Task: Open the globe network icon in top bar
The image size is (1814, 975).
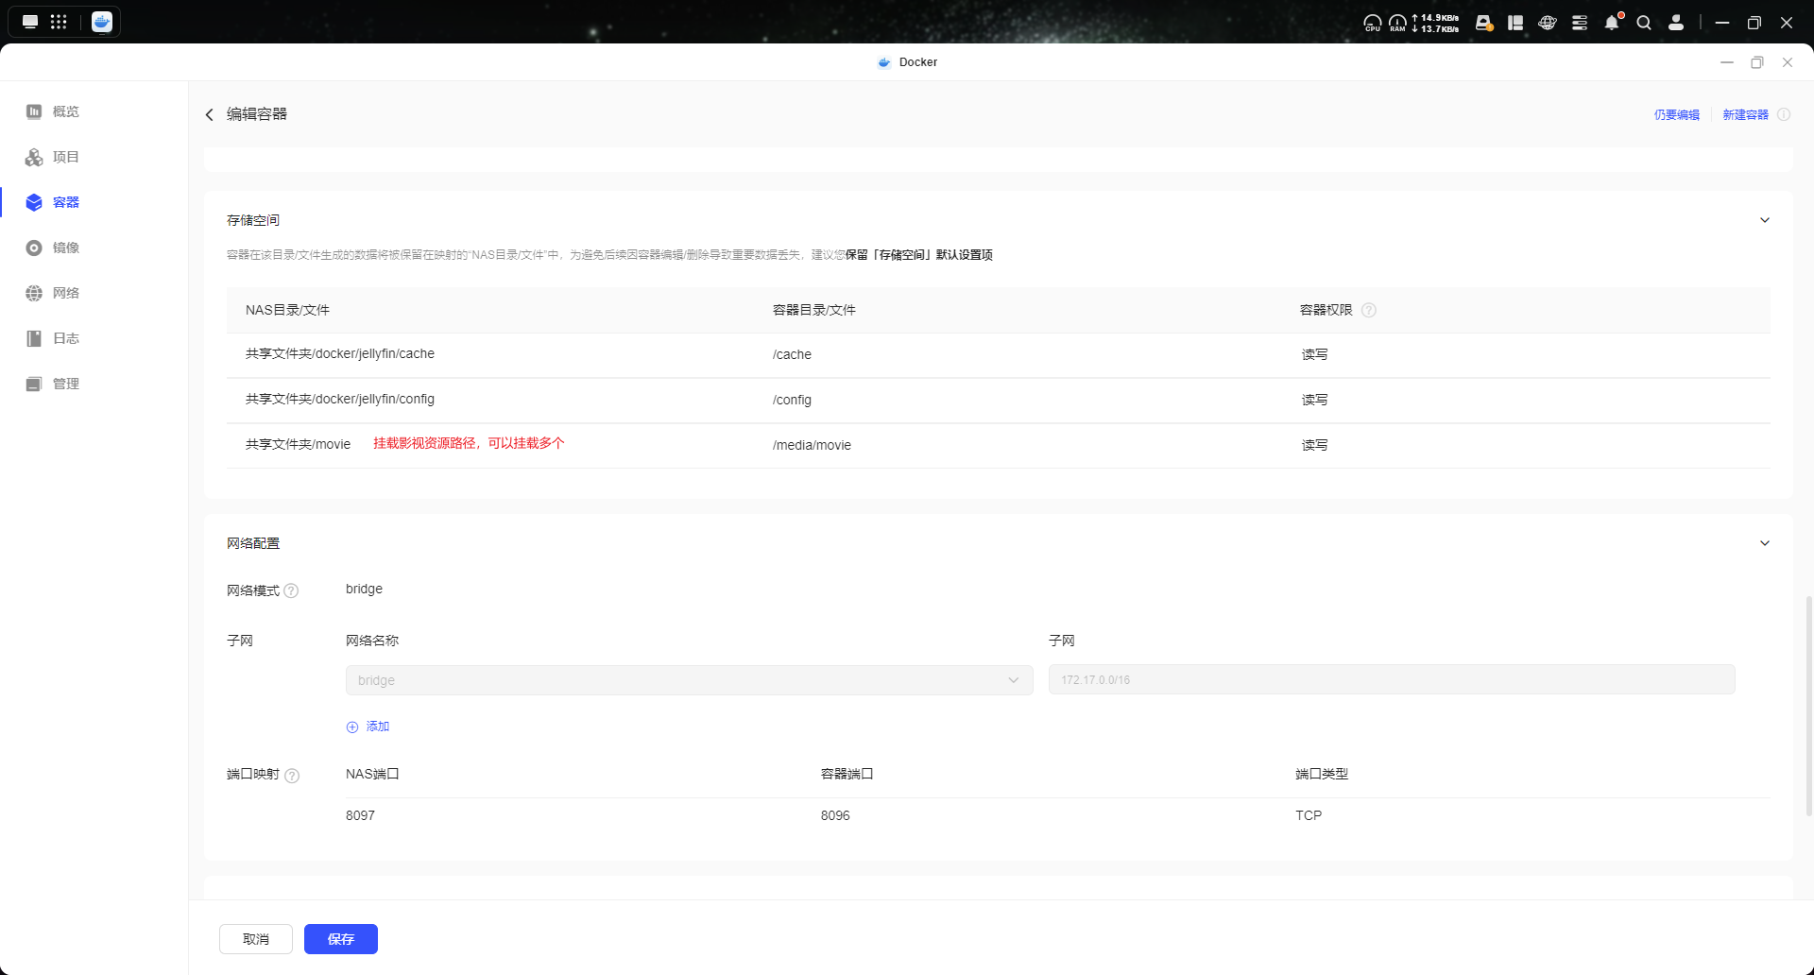Action: pyautogui.click(x=1548, y=23)
